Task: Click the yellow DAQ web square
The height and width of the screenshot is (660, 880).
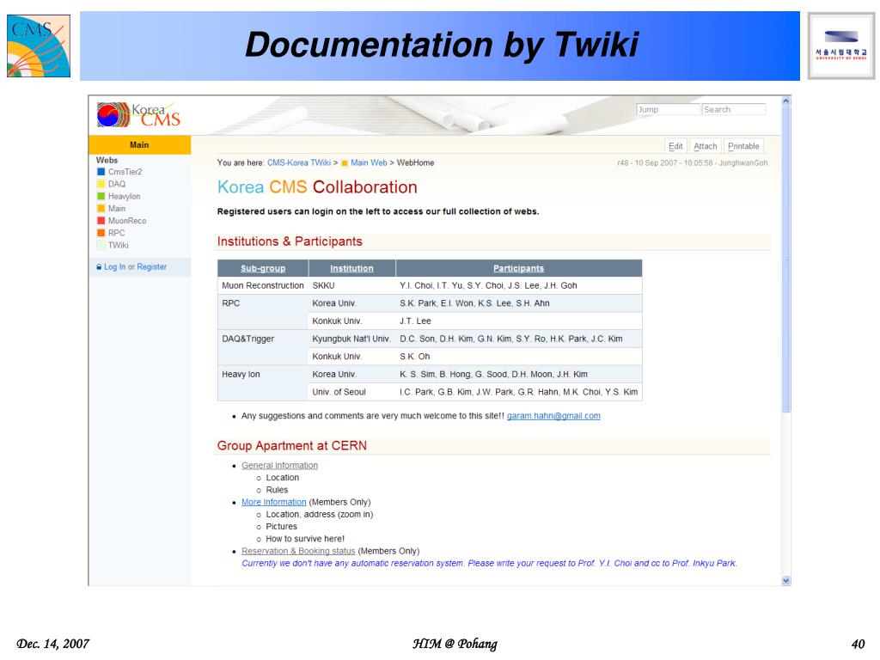Action: point(101,184)
